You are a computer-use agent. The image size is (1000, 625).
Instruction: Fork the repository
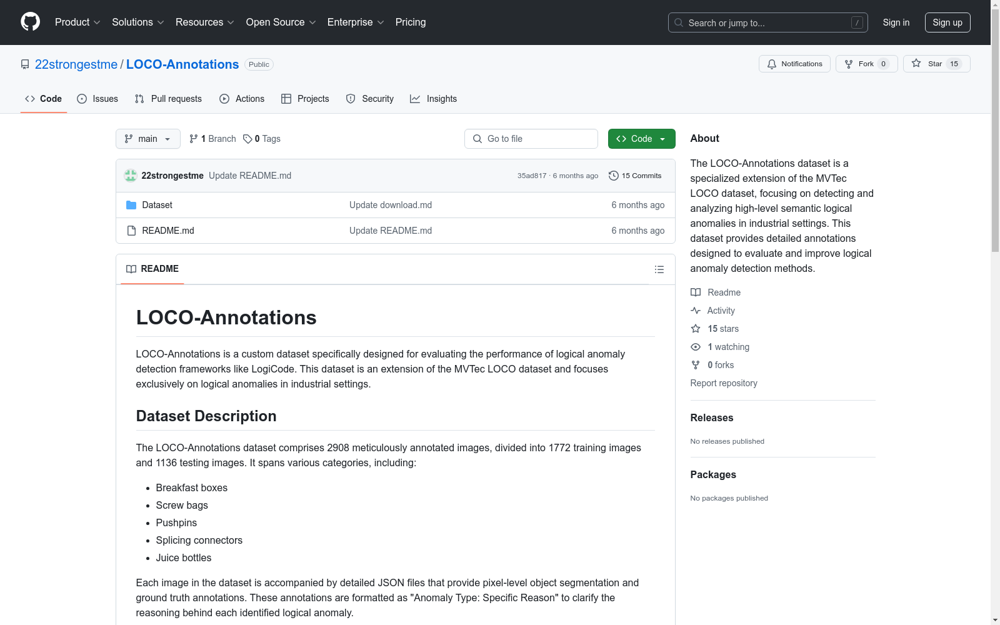pos(866,64)
